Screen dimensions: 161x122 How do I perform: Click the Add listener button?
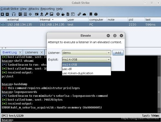[118, 53]
